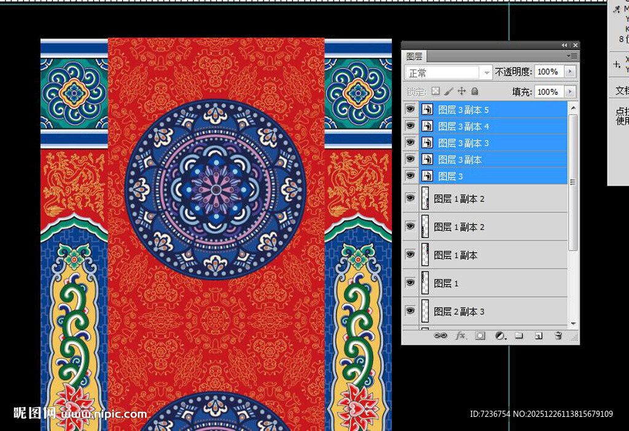Expand the 填充 fill slider arrow

coord(570,92)
